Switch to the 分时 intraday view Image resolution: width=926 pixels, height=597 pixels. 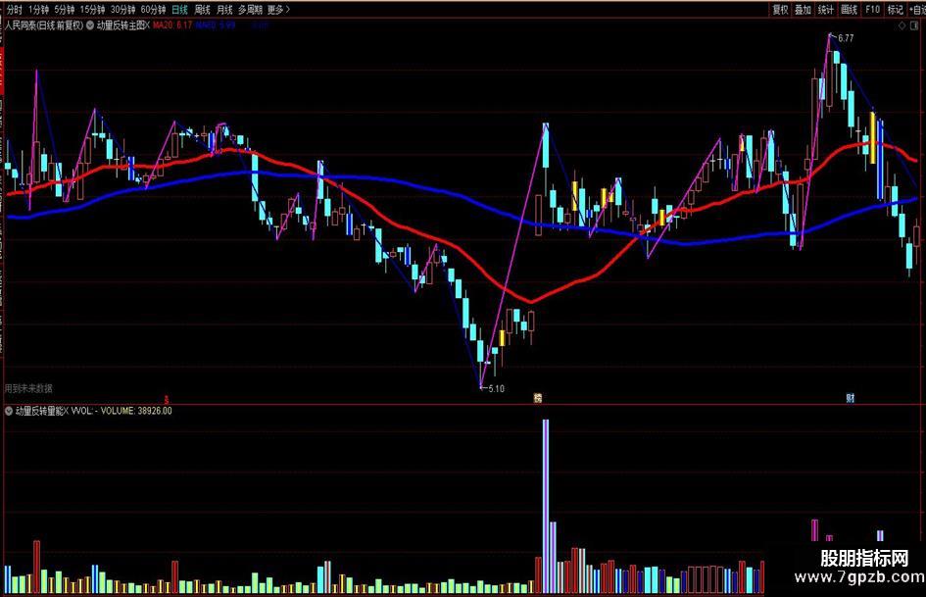click(14, 10)
